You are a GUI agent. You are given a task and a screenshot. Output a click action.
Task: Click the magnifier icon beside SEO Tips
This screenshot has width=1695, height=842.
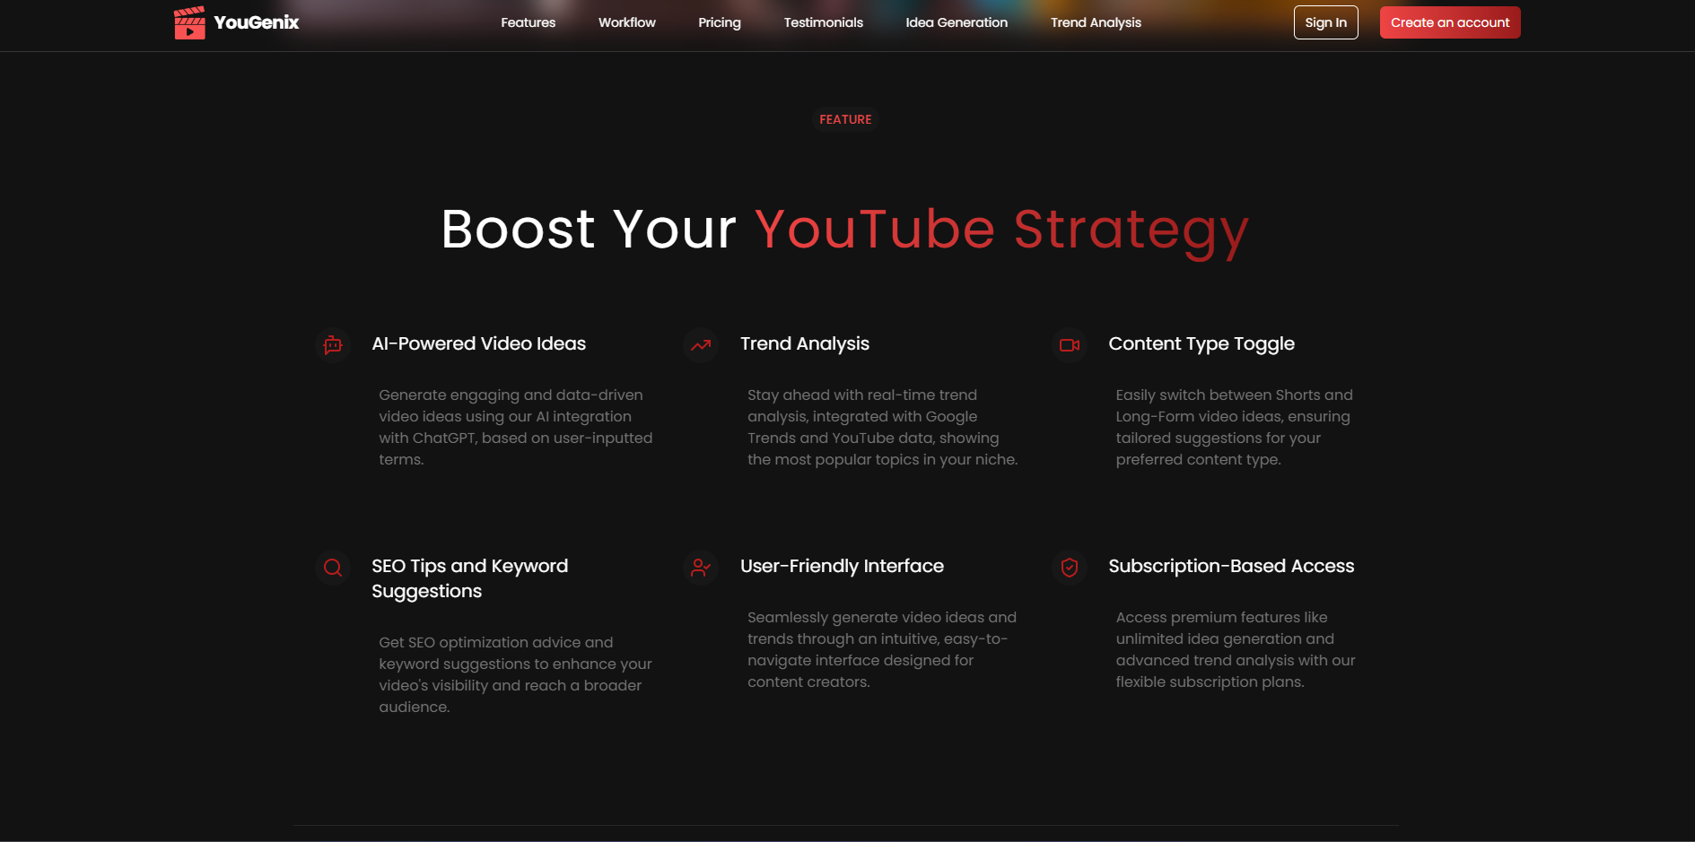tap(333, 568)
